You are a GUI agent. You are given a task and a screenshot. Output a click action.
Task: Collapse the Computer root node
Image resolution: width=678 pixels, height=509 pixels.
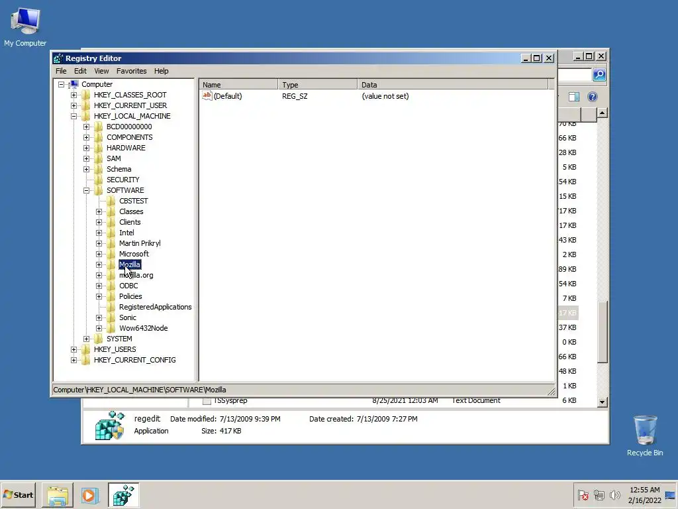point(62,84)
